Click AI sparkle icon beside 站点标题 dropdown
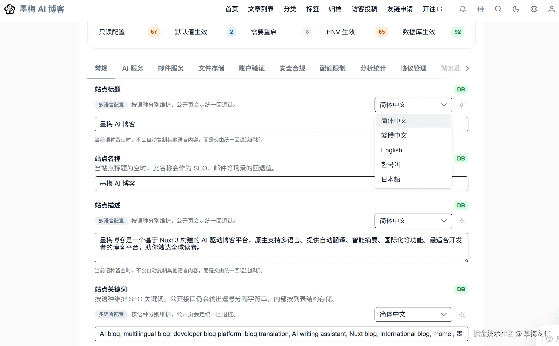The image size is (559, 346). pos(462,105)
